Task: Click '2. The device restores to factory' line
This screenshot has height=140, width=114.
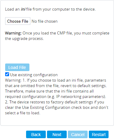Action: 55,102
